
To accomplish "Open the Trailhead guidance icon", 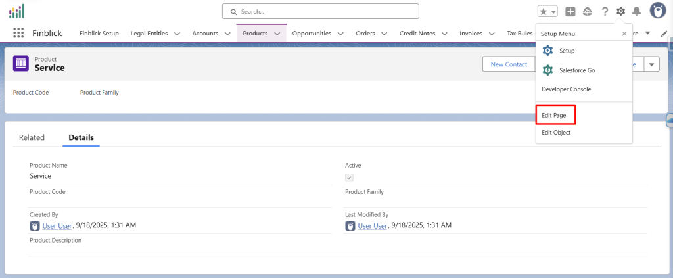I will (x=588, y=11).
